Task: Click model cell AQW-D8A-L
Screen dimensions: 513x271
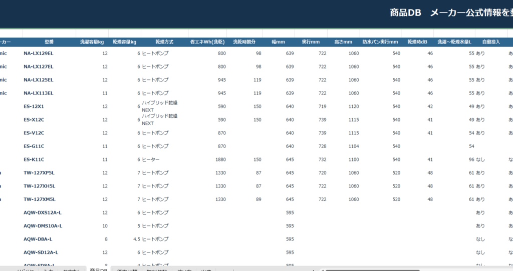Action: tap(38, 239)
